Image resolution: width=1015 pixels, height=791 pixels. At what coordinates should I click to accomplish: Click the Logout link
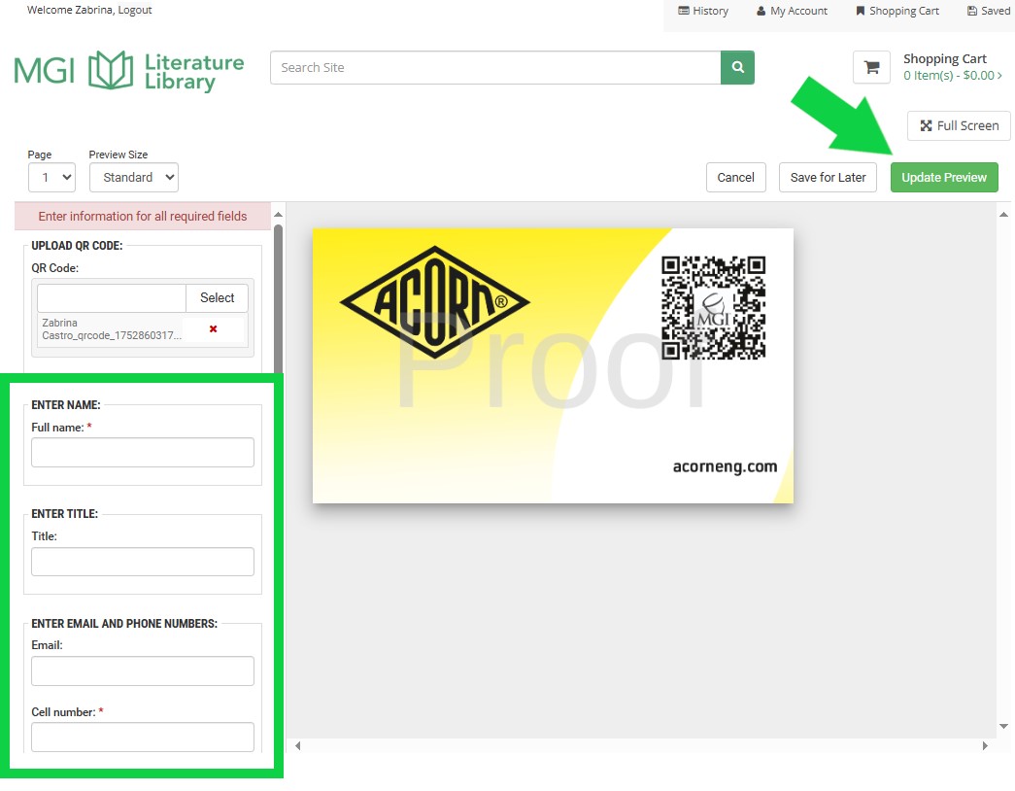click(x=135, y=10)
